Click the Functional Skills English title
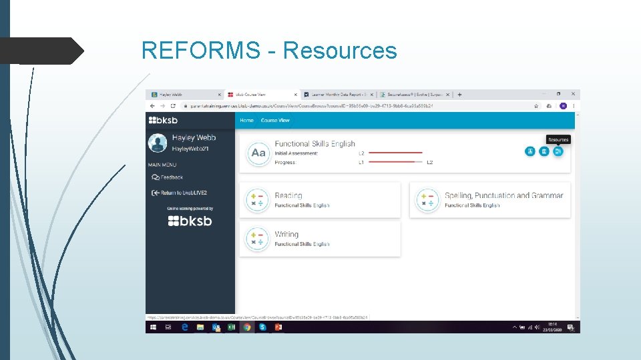 [x=314, y=144]
